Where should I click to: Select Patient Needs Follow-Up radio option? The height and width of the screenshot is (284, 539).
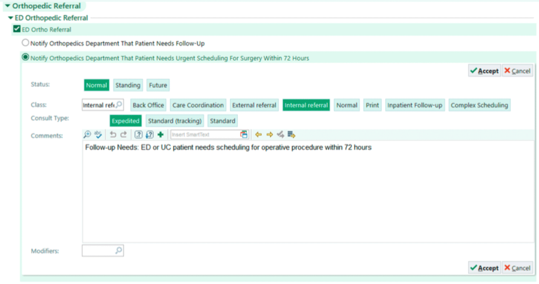pyautogui.click(x=26, y=43)
